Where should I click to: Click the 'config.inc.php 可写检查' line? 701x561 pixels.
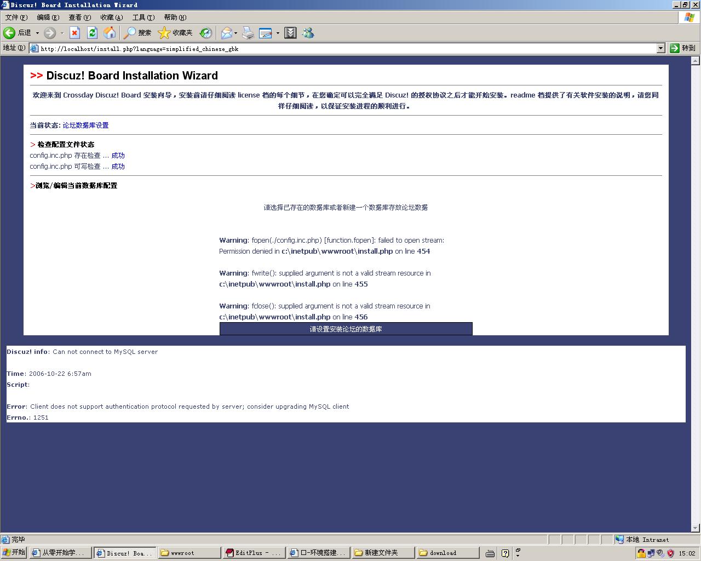[77, 167]
